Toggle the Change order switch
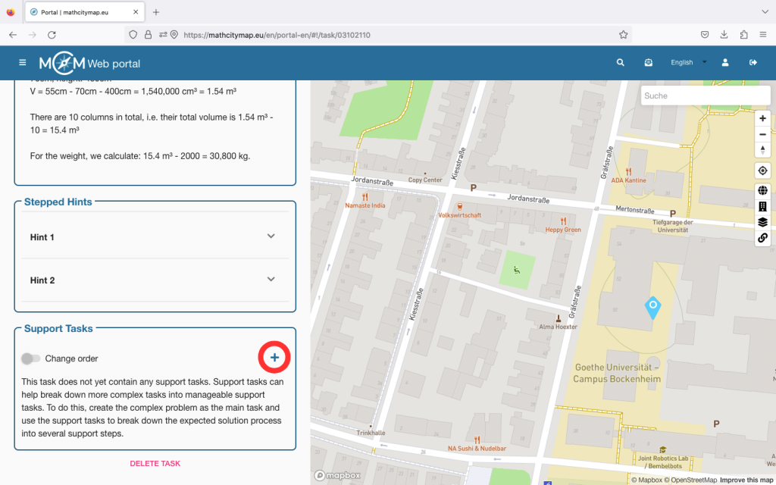Image resolution: width=776 pixels, height=485 pixels. [x=31, y=358]
